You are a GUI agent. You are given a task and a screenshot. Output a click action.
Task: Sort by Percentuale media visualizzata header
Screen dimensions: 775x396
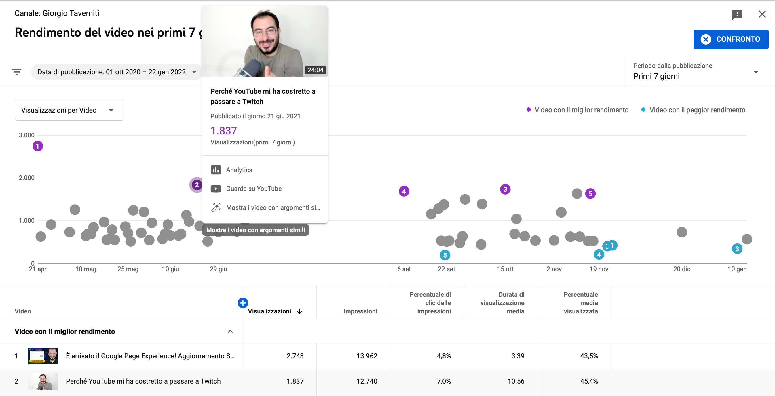[x=581, y=302]
